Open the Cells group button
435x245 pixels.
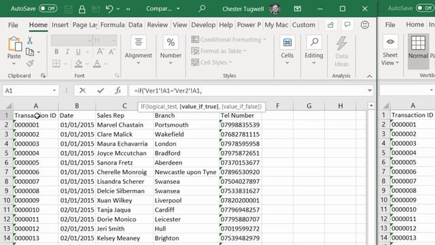click(287, 50)
